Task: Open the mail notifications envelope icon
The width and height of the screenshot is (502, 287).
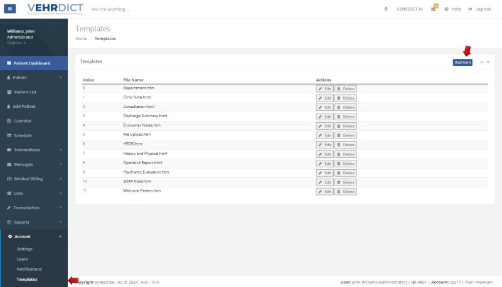Action: (434, 9)
